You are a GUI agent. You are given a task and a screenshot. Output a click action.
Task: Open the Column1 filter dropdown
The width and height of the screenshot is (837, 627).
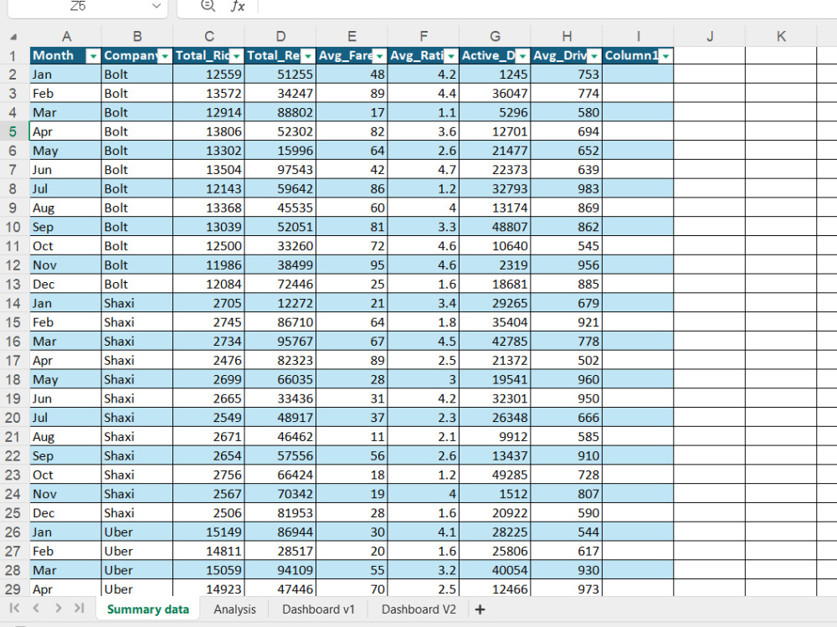tap(665, 55)
